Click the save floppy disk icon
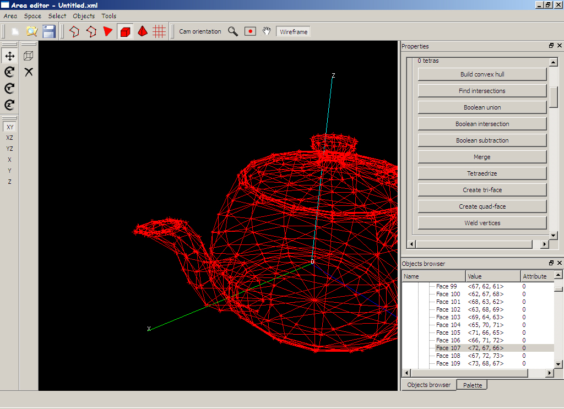 click(49, 31)
